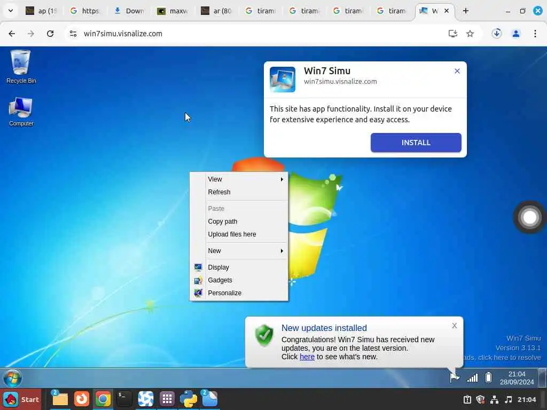Click the signal strength tray icon
Image resolution: width=547 pixels, height=410 pixels.
tap(472, 377)
